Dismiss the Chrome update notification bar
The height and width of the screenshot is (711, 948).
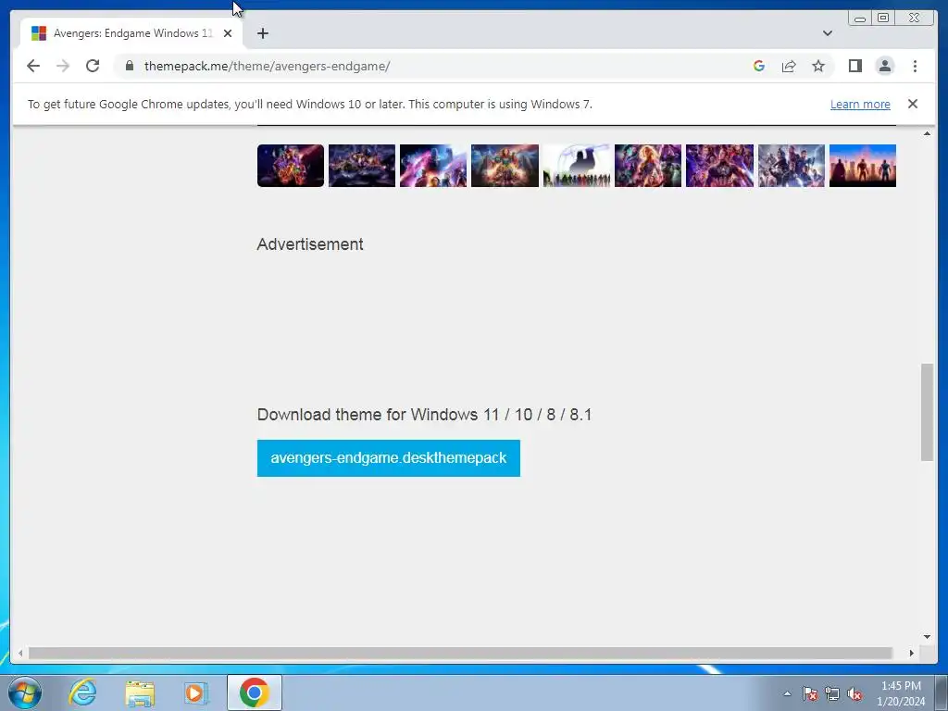[x=912, y=104]
